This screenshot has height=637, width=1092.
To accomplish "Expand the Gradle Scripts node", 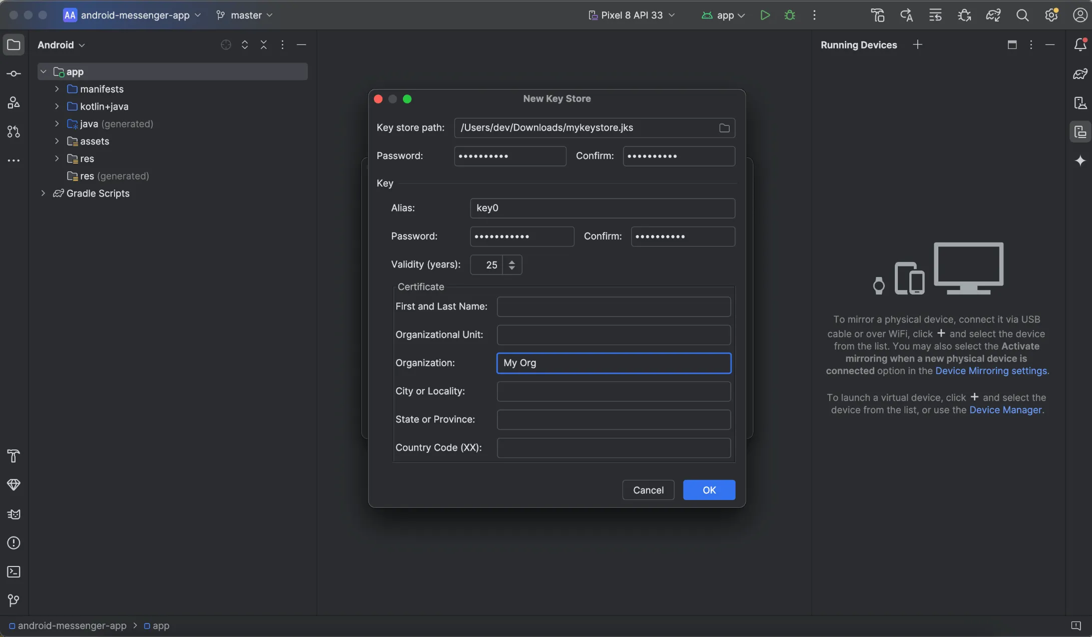I will [44, 193].
